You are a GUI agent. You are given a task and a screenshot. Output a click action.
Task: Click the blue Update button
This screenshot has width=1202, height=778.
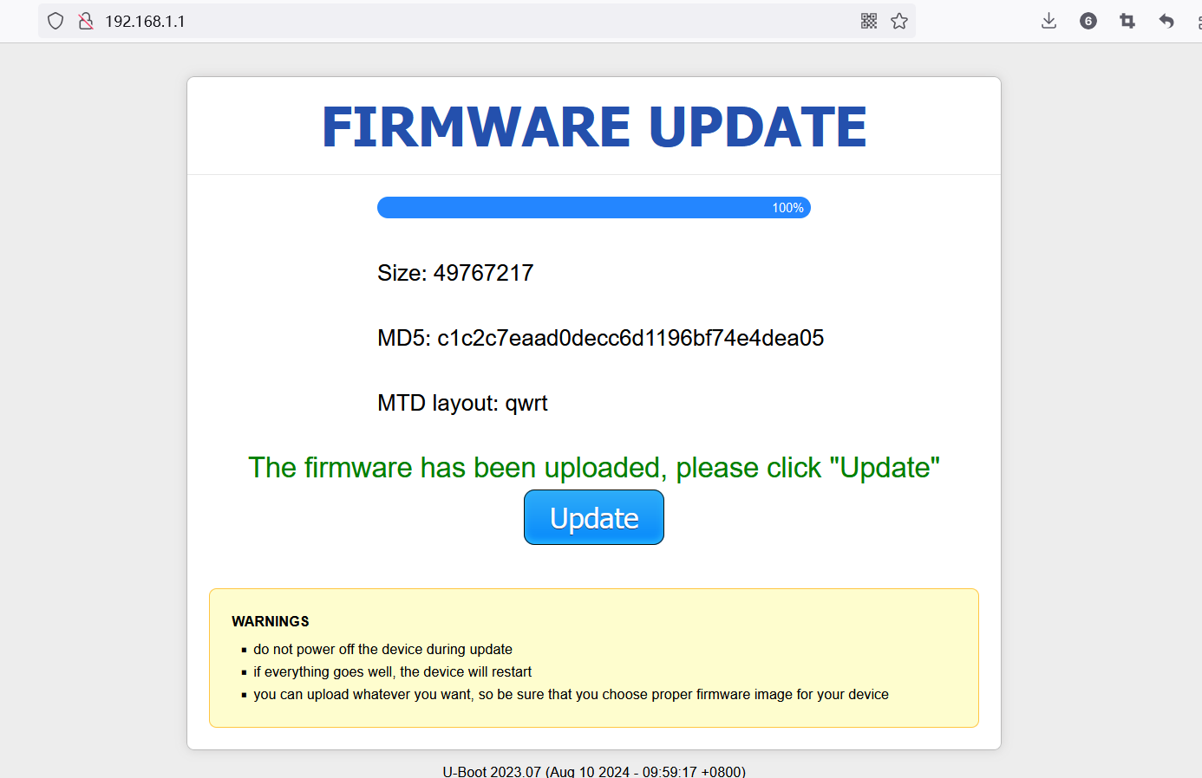(594, 517)
